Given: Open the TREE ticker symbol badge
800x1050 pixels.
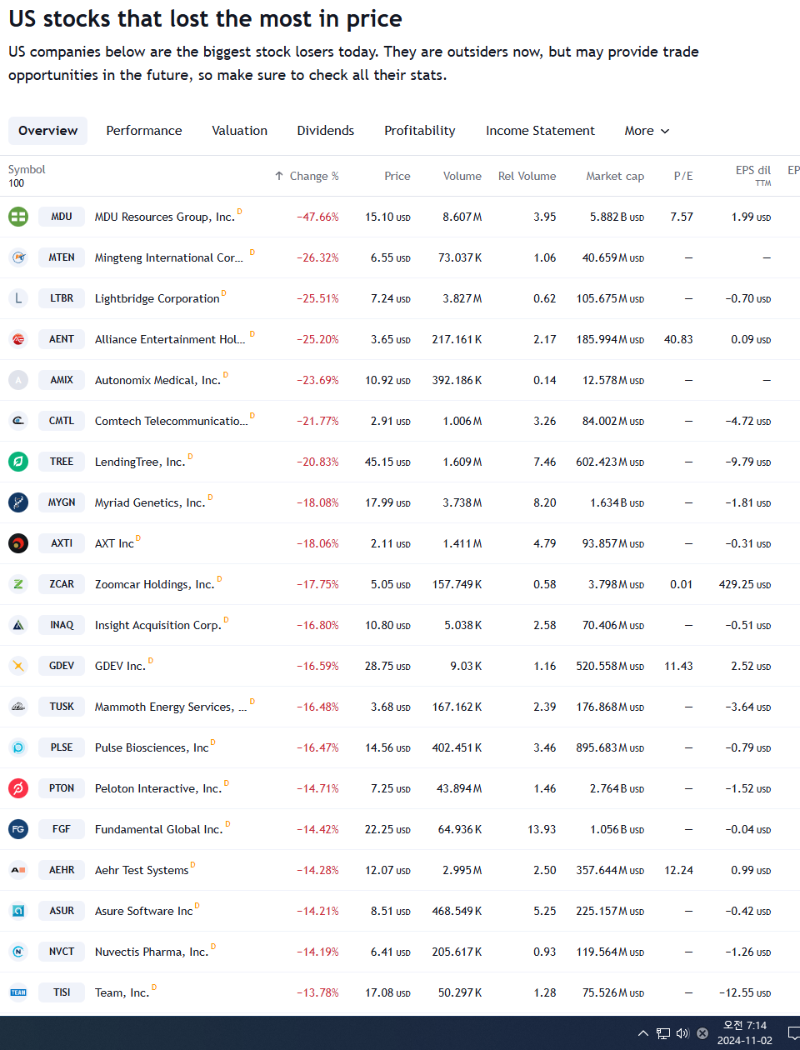Looking at the screenshot, I should pyautogui.click(x=62, y=462).
